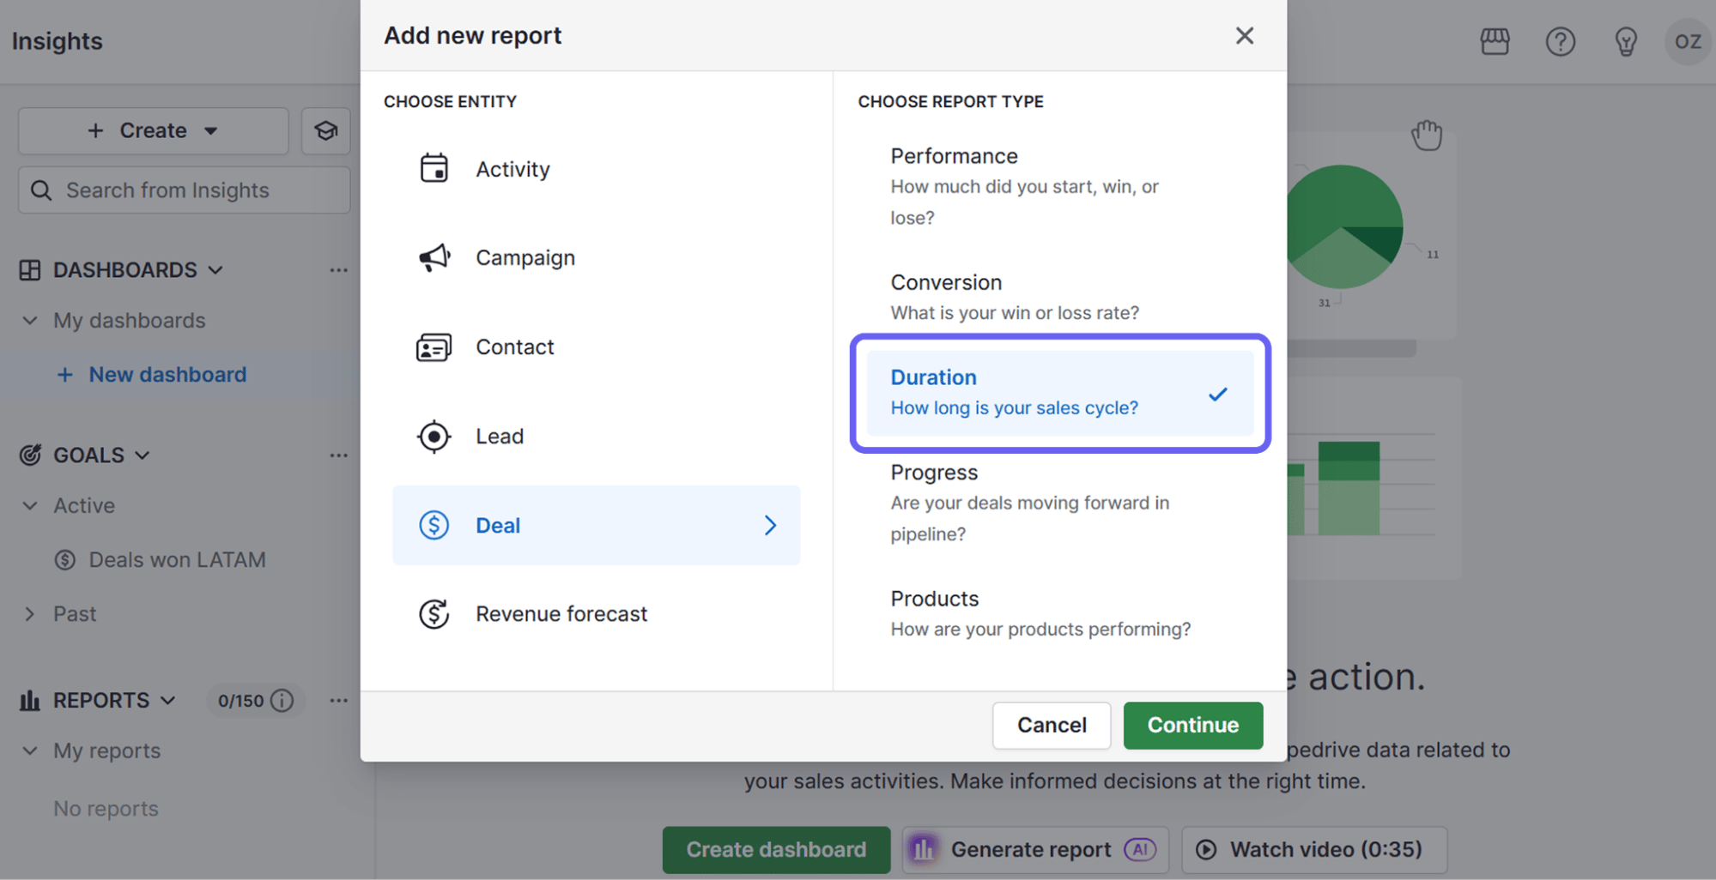Open the OZ user avatar
Image resolution: width=1716 pixels, height=880 pixels.
[1687, 41]
